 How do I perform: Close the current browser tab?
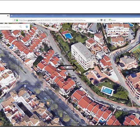click(8, 16)
